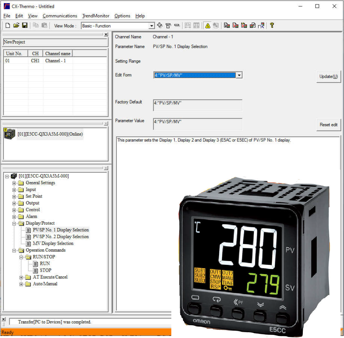Click the NewProject name field
The width and height of the screenshot is (344, 338).
(x=56, y=42)
